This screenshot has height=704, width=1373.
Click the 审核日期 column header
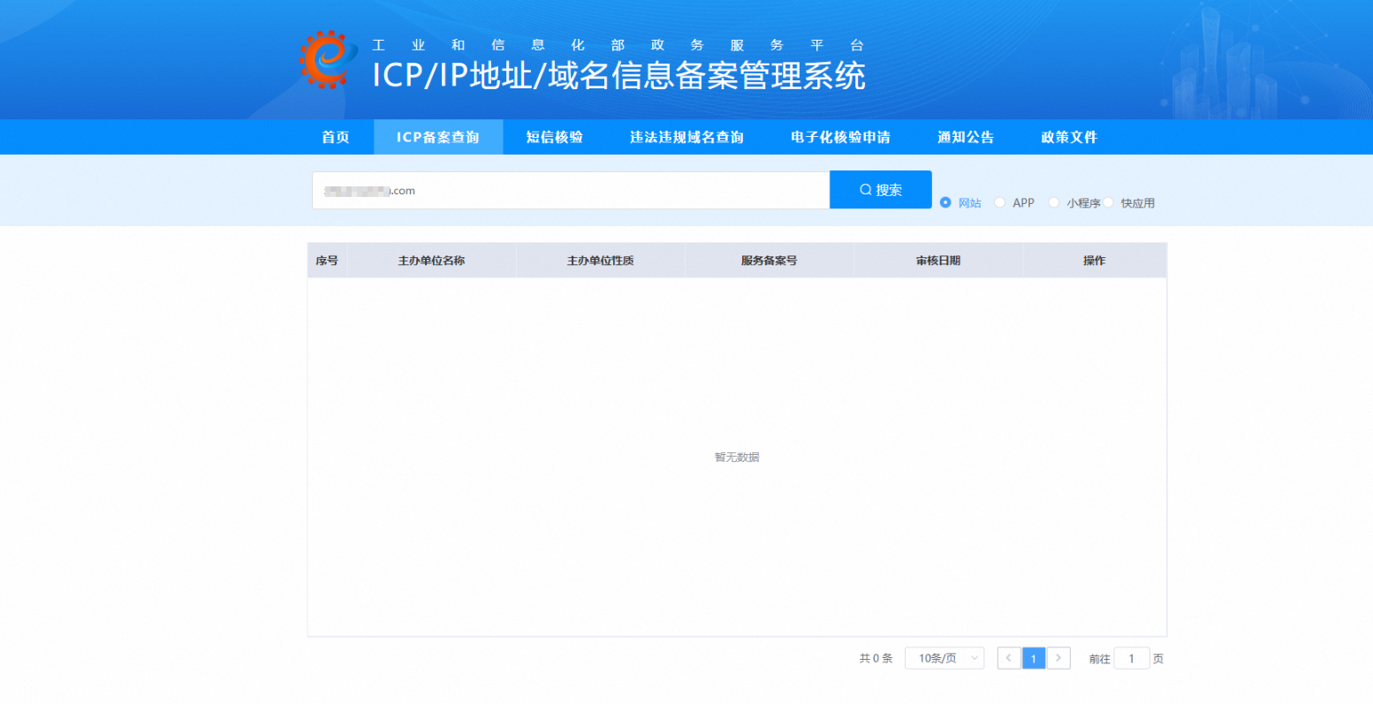938,261
